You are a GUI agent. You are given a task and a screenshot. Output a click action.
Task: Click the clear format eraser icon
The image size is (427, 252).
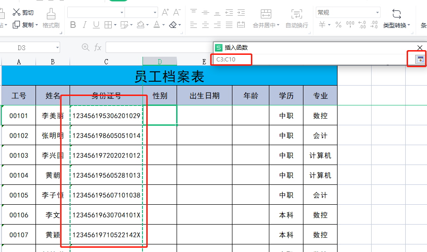pyautogui.click(x=173, y=25)
